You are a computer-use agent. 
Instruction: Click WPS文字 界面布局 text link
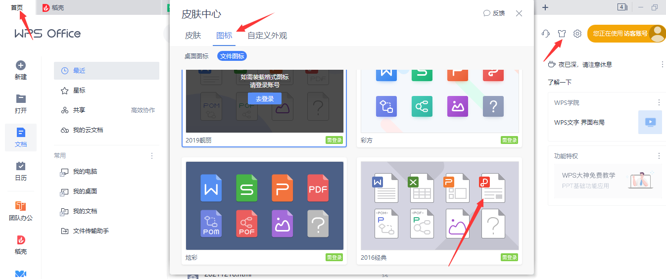579,122
